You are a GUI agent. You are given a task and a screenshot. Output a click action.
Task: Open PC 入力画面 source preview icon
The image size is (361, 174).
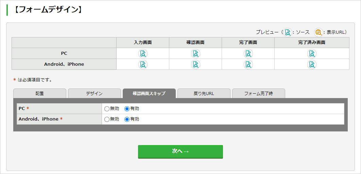[x=143, y=53]
